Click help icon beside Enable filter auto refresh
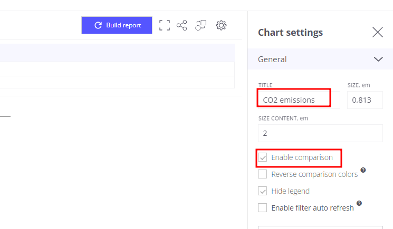The height and width of the screenshot is (229, 393). (x=359, y=204)
